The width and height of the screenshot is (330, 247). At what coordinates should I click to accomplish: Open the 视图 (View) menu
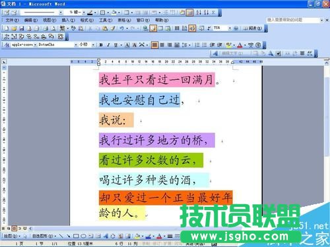tap(49, 20)
